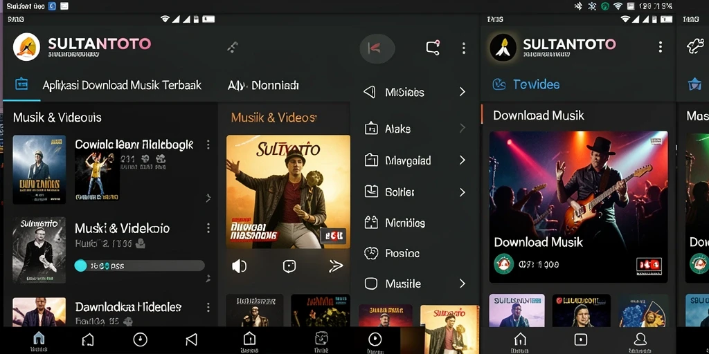Expand the Bolther menu entry chevron
Image resolution: width=709 pixels, height=354 pixels.
pyautogui.click(x=462, y=192)
